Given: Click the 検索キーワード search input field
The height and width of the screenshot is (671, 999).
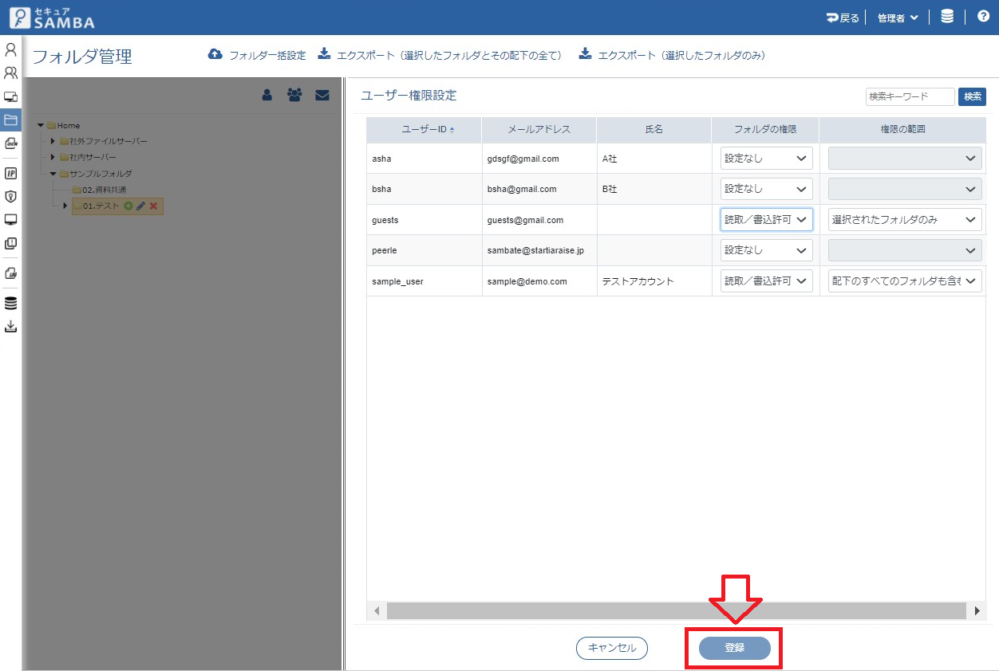Looking at the screenshot, I should click(x=910, y=96).
